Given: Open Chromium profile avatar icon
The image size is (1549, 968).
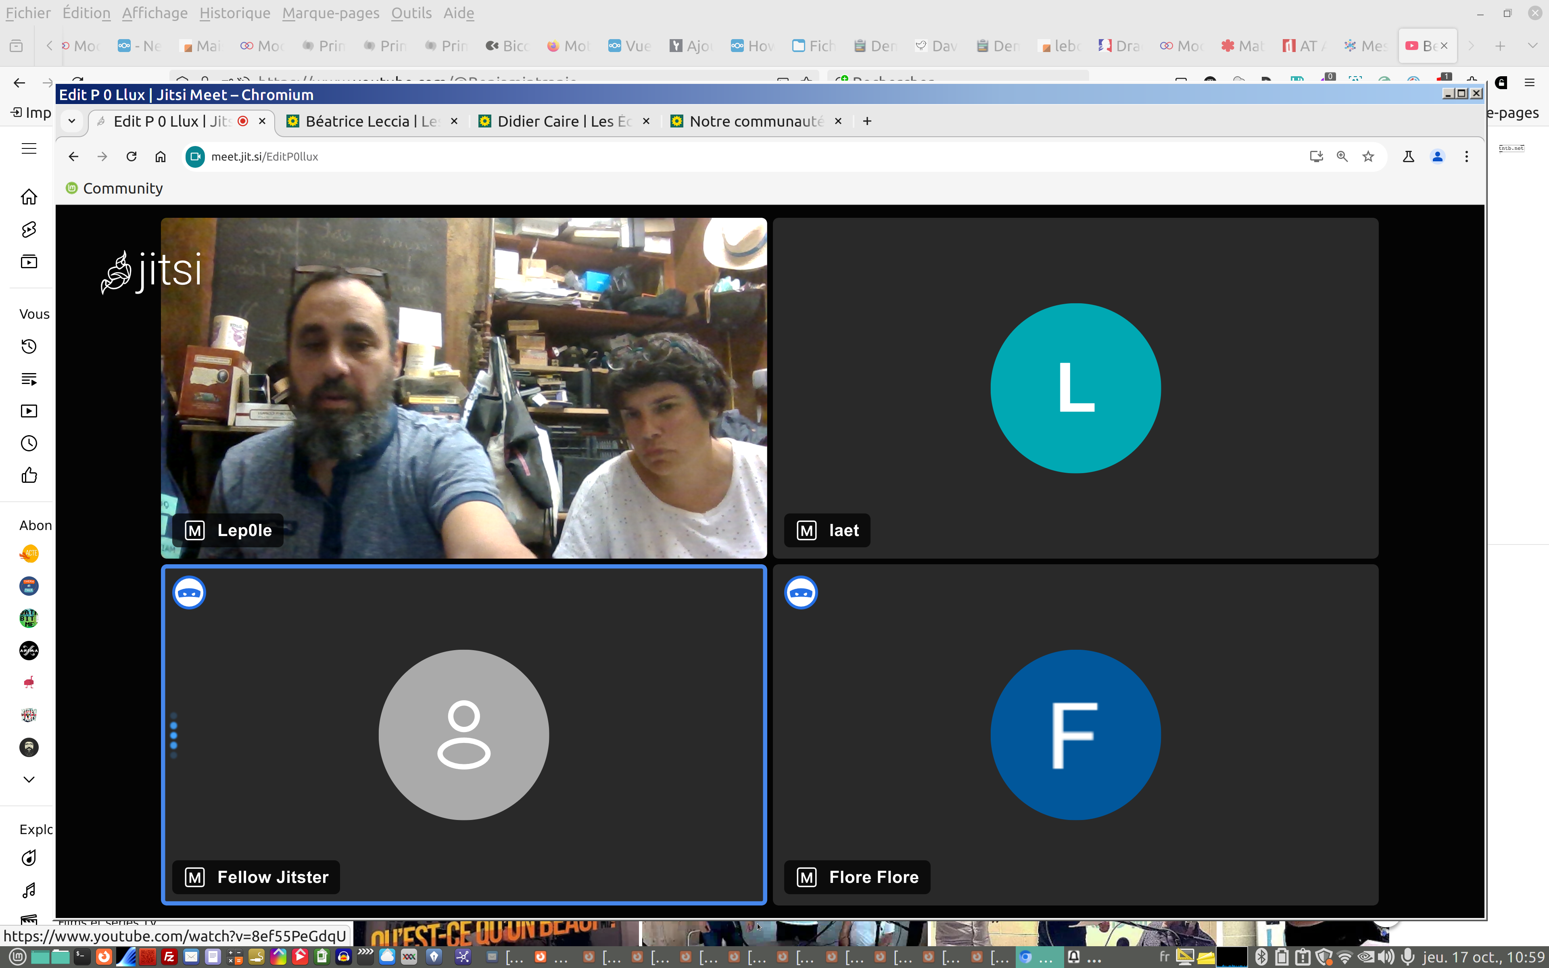Looking at the screenshot, I should 1437,157.
